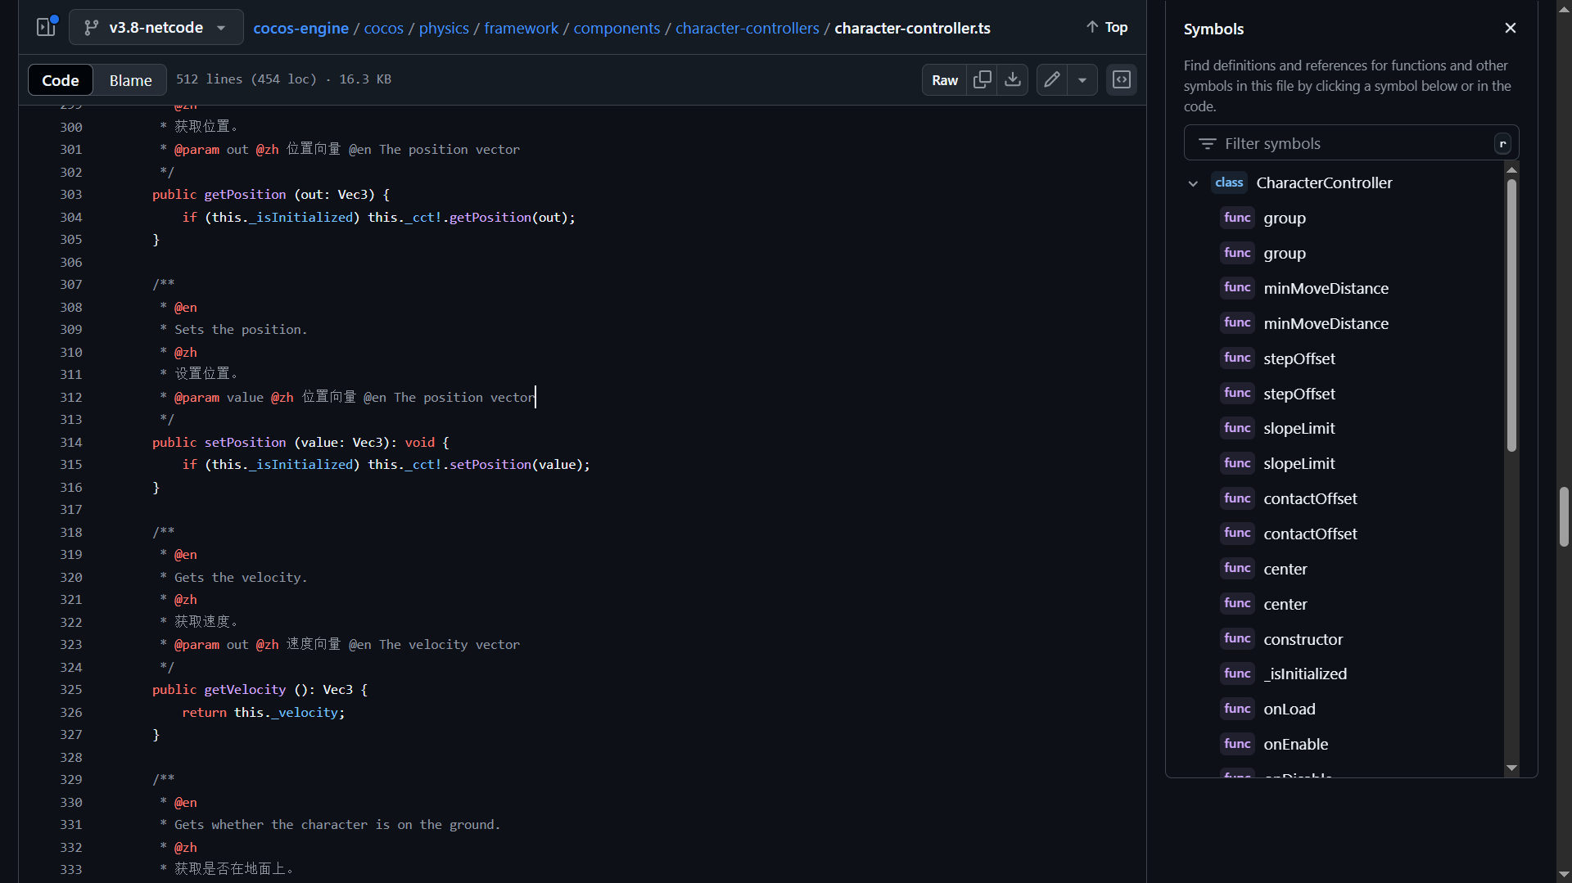
Task: Switch to the Blame tab
Action: [x=130, y=80]
